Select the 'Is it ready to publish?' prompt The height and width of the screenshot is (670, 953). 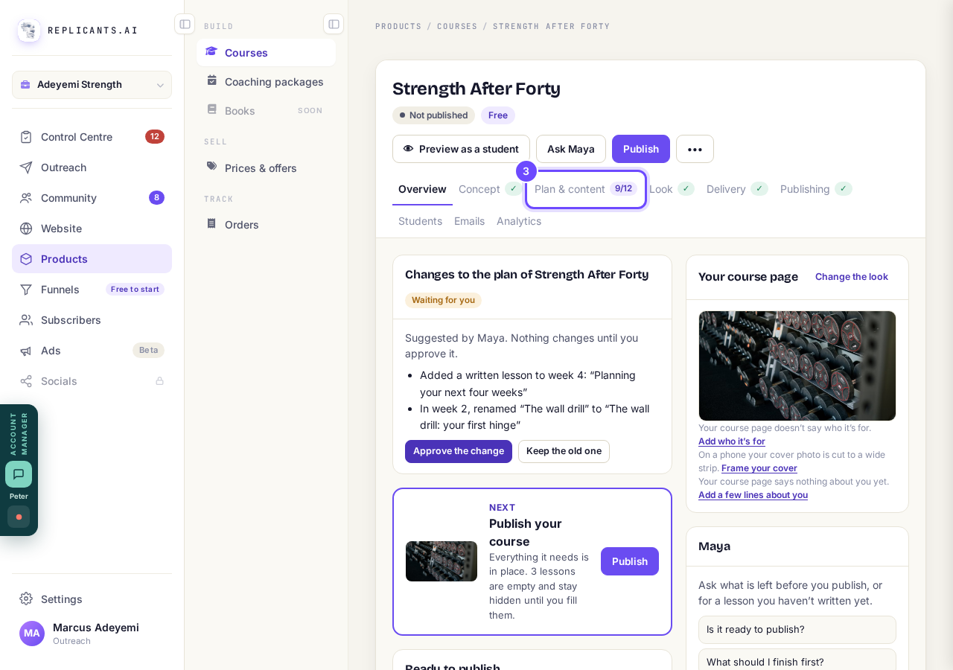pos(797,630)
